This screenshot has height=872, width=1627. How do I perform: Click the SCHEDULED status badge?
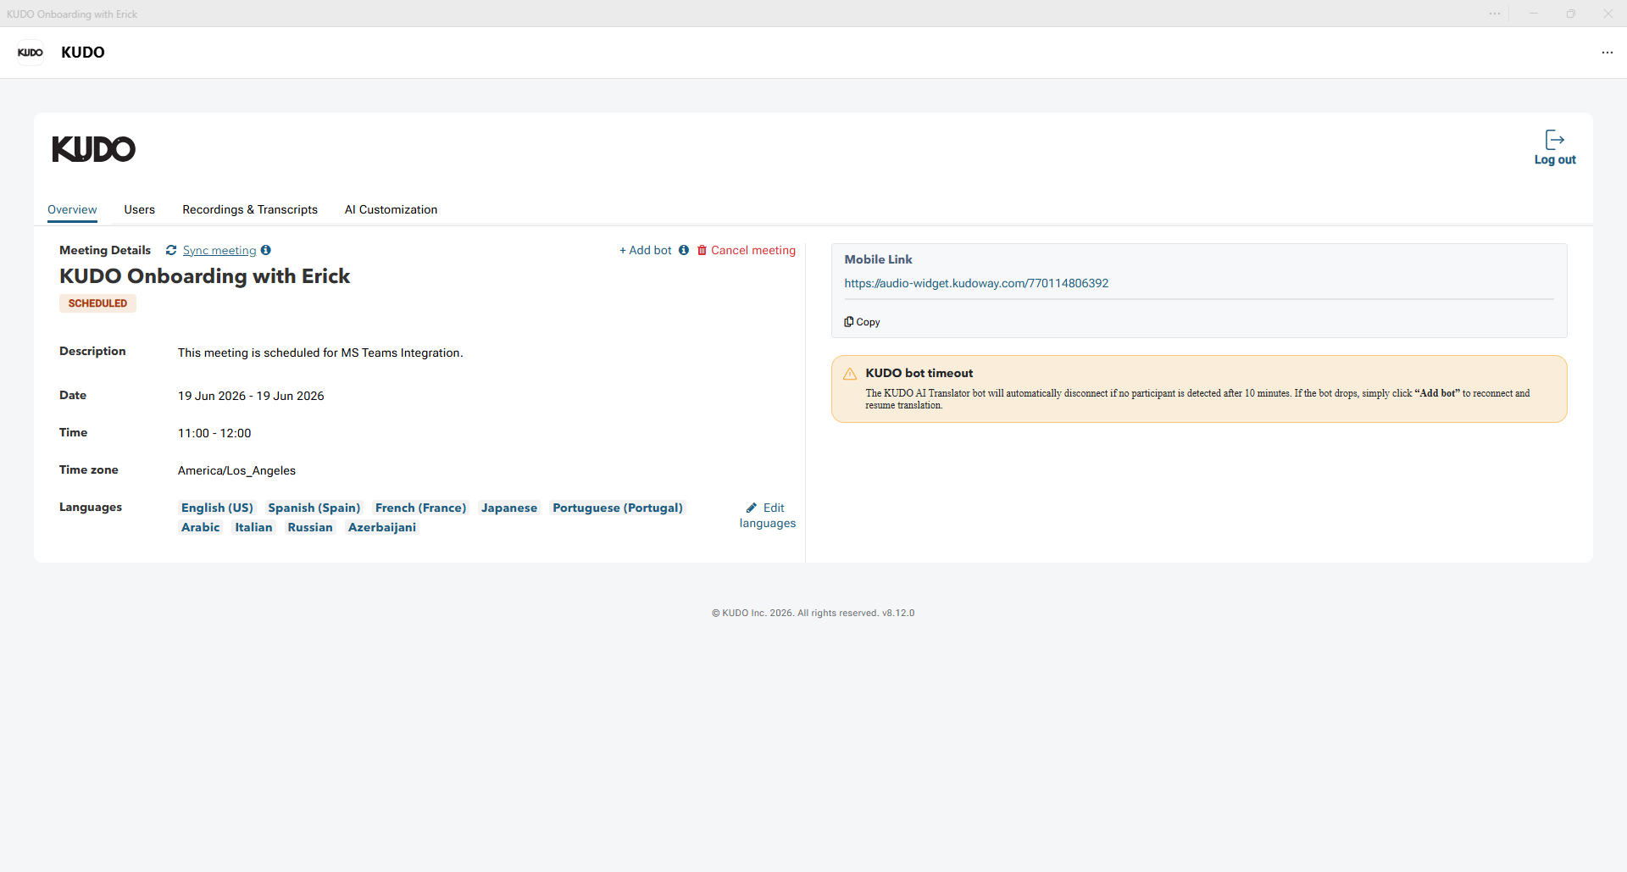(x=97, y=303)
